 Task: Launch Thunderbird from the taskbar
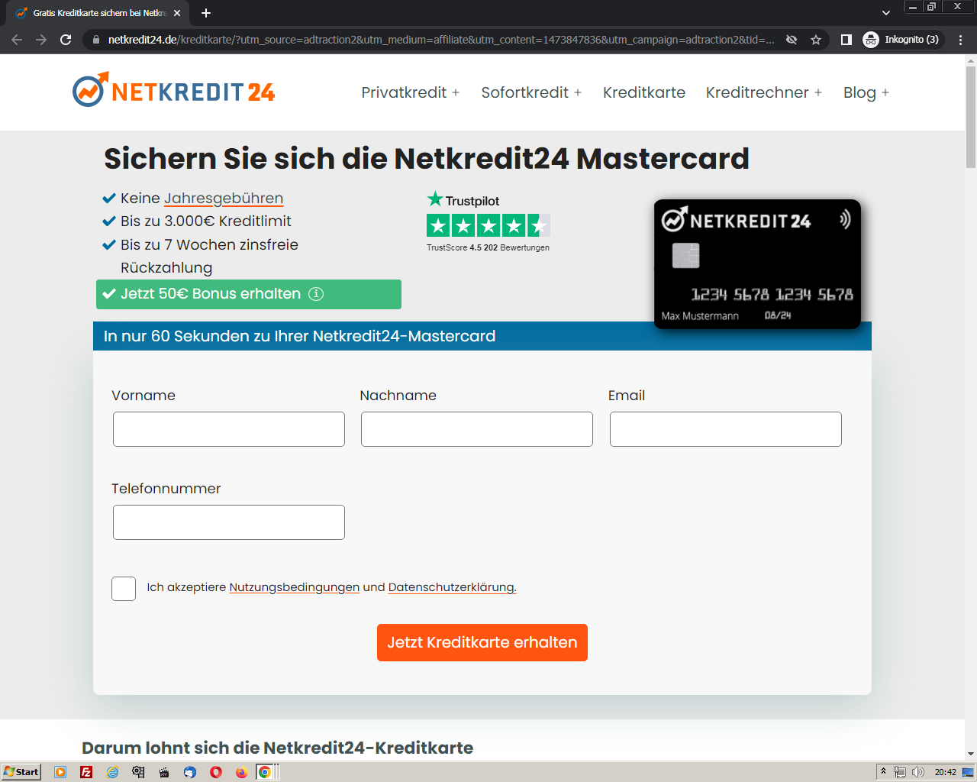coord(190,772)
